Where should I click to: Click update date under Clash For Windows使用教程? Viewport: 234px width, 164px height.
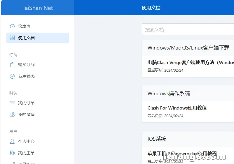click(165, 116)
